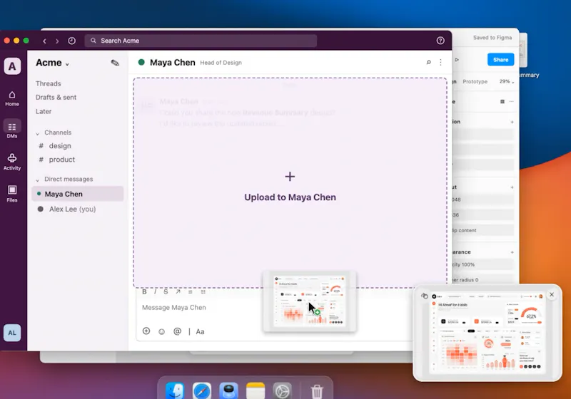Insert a link with the arrow icon
Screen dimensions: 571x399
(x=178, y=292)
